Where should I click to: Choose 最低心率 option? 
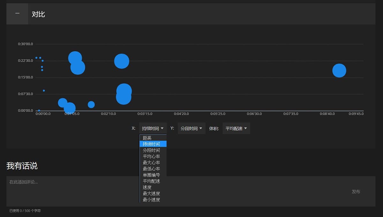[152, 169]
